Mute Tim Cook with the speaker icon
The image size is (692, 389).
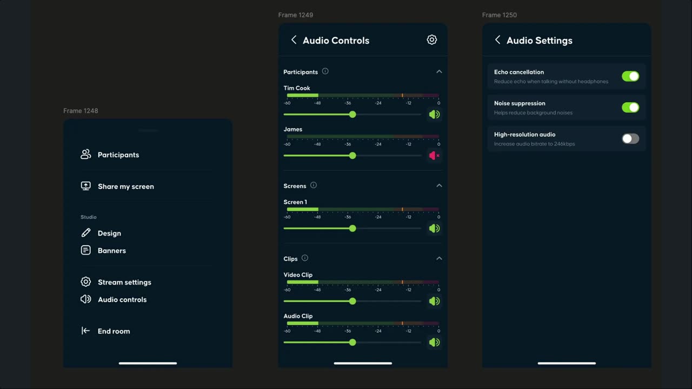click(x=434, y=115)
